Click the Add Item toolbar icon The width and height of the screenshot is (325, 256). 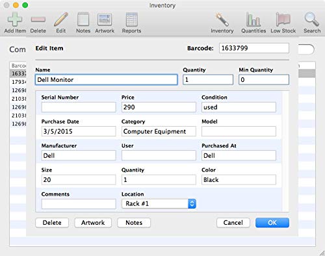pos(15,19)
